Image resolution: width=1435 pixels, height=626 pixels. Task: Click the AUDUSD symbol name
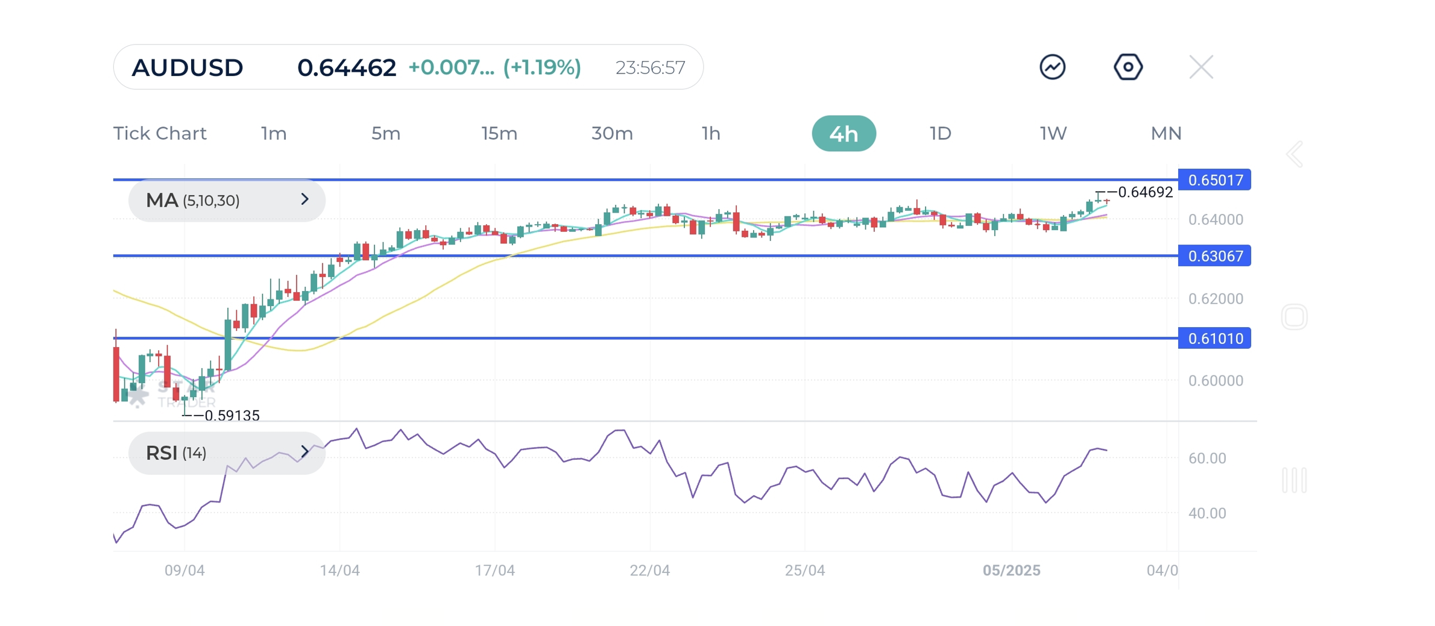188,67
